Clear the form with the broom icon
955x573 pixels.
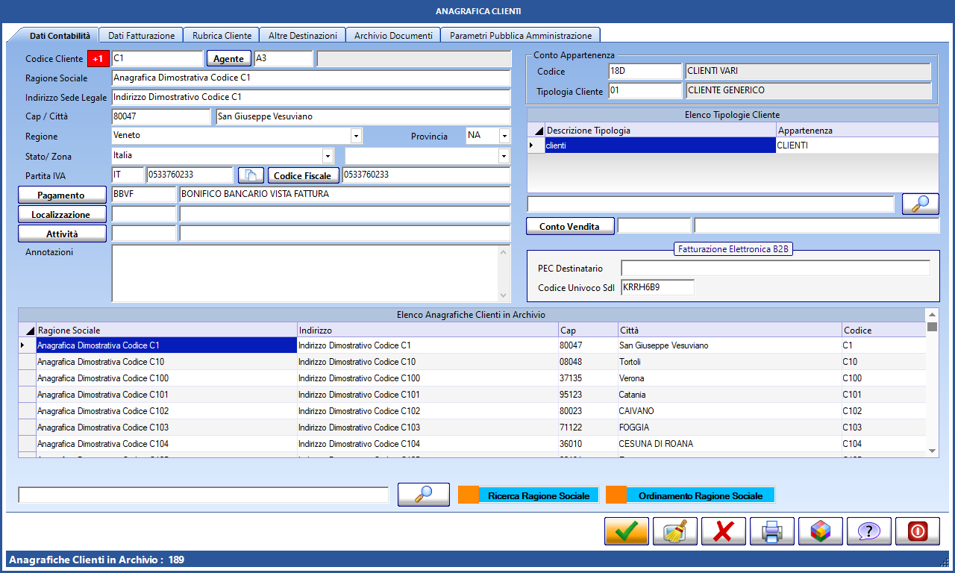coord(675,531)
